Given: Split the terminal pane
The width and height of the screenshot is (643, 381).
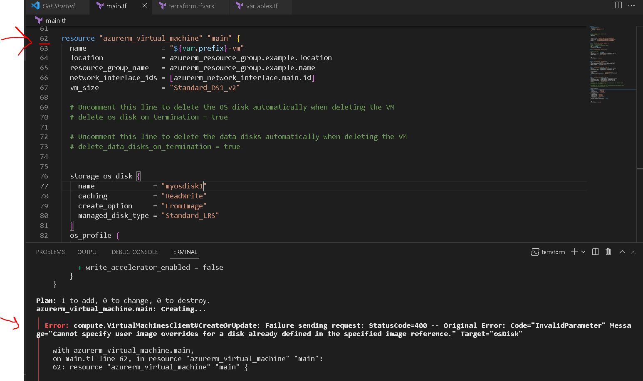Looking at the screenshot, I should (x=596, y=252).
